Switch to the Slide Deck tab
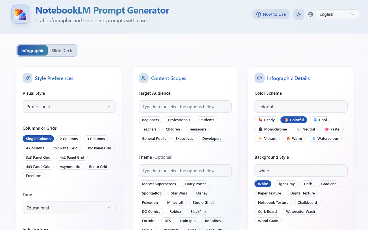The width and height of the screenshot is (368, 230). click(62, 50)
